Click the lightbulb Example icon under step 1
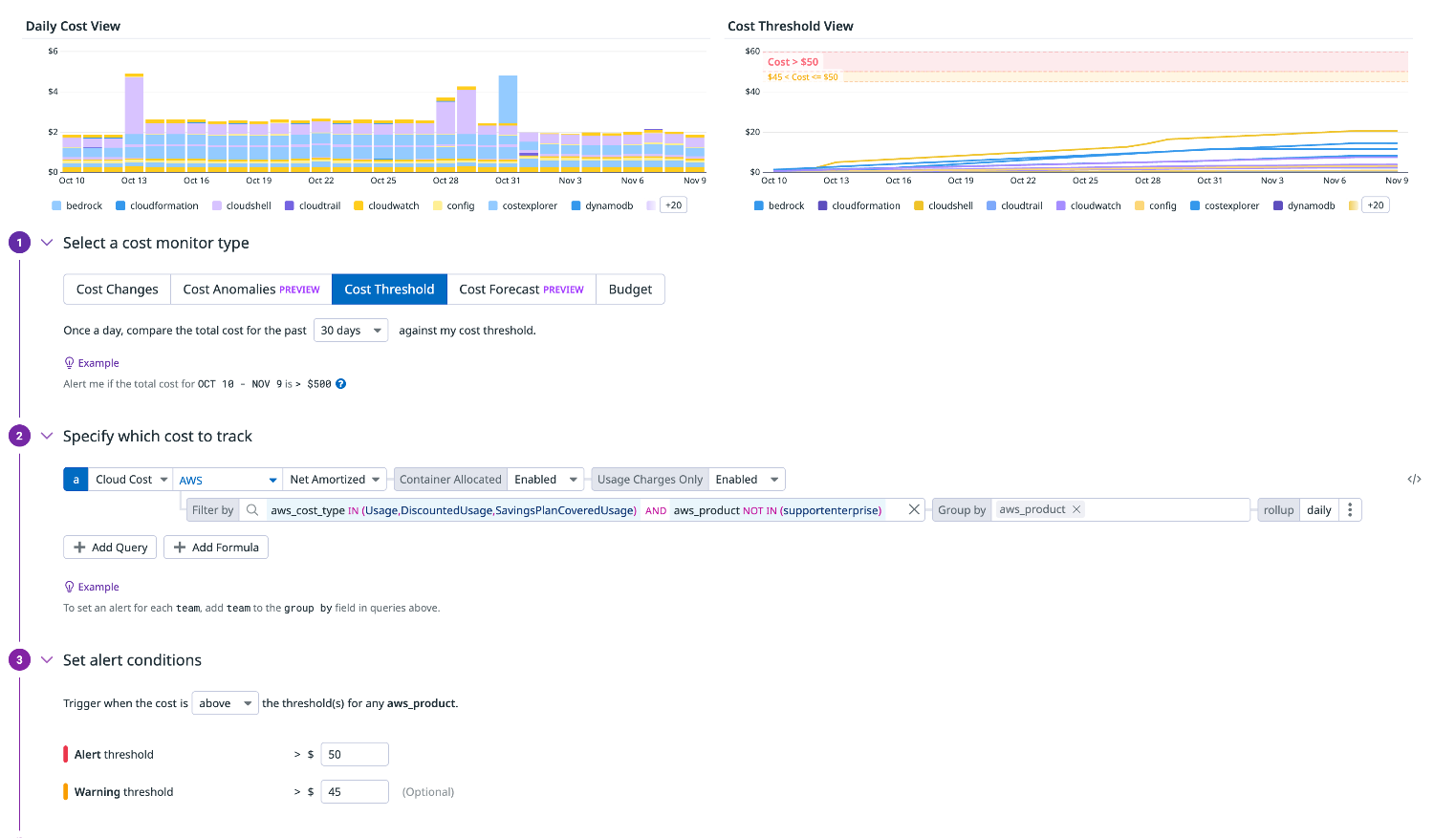 pyautogui.click(x=69, y=363)
